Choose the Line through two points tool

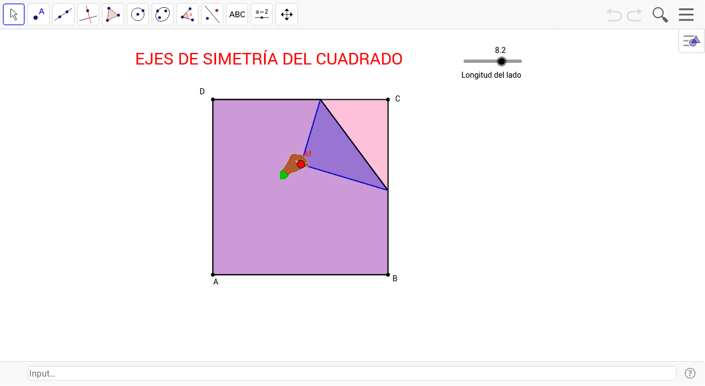pyautogui.click(x=63, y=14)
